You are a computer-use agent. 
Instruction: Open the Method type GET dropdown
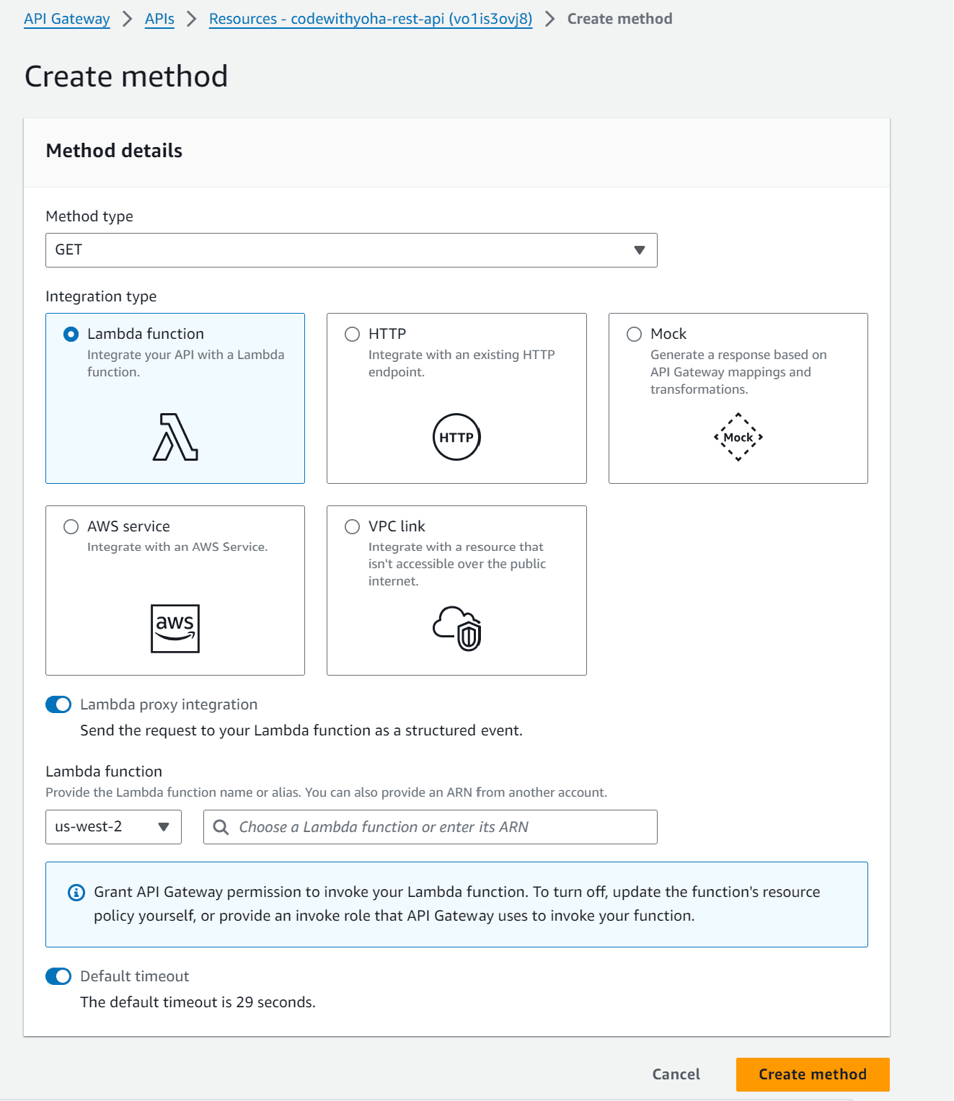coord(351,250)
